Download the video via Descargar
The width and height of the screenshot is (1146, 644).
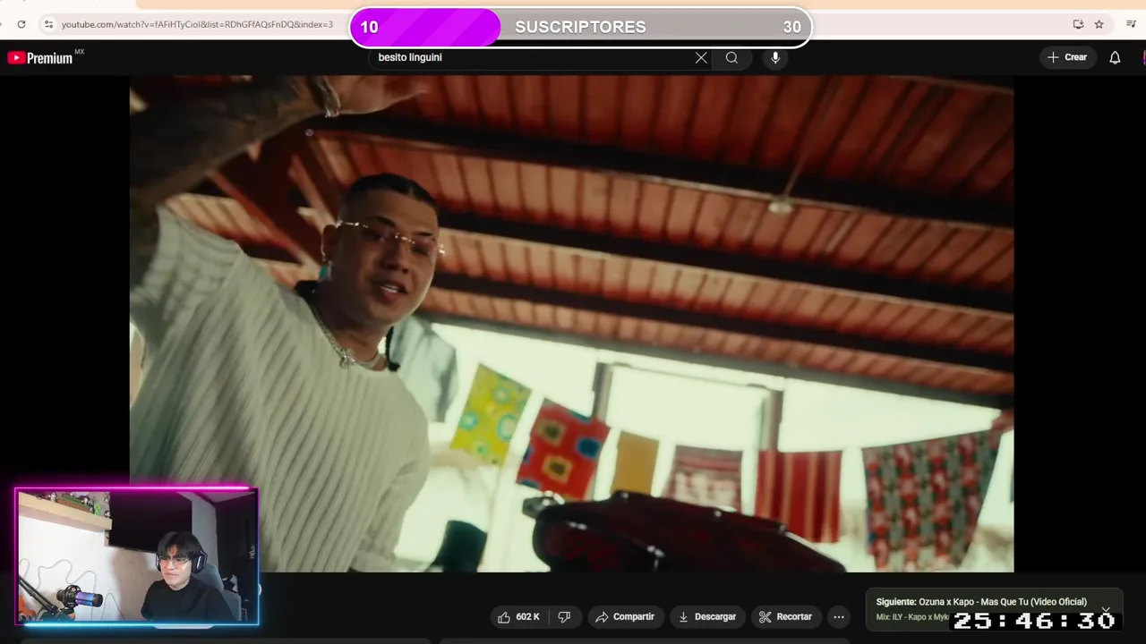tap(707, 616)
